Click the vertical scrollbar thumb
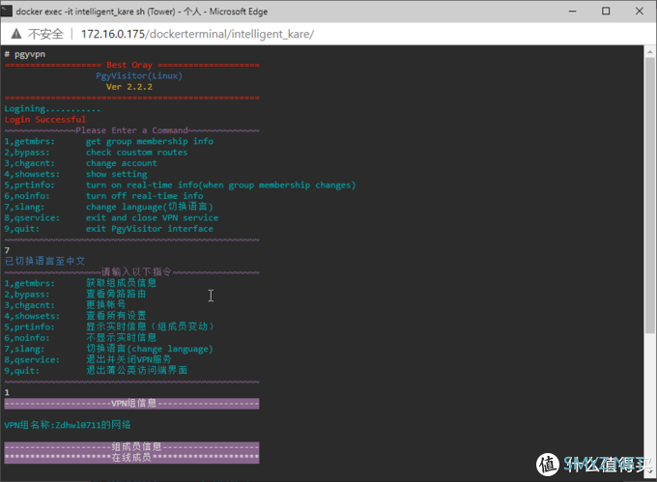 650,195
